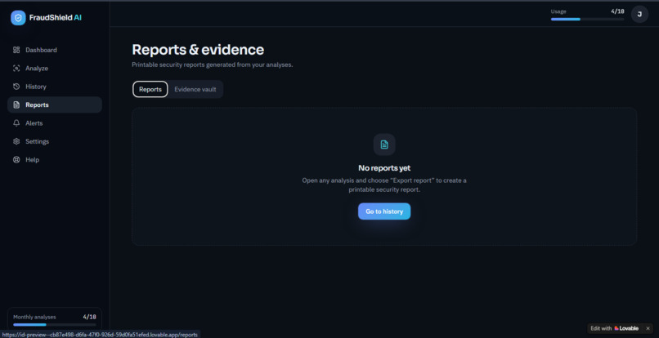Click the Analyze scan icon
659x338 pixels.
pos(16,69)
